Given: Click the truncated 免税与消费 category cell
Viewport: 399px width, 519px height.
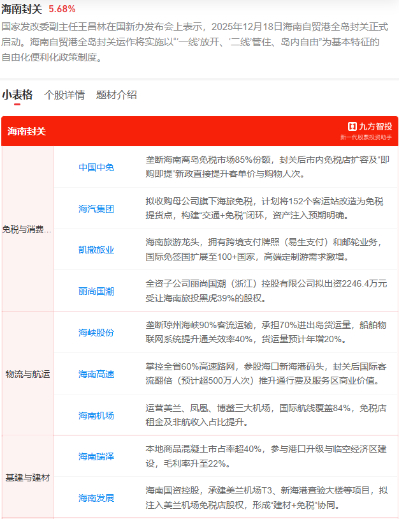Looking at the screenshot, I should 27,229.
